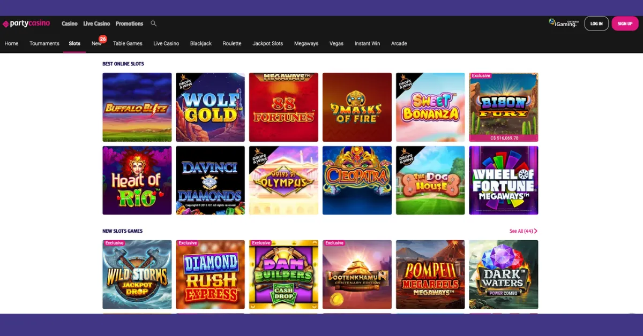
Task: Select the Tournaments navigation tab
Action: point(44,43)
